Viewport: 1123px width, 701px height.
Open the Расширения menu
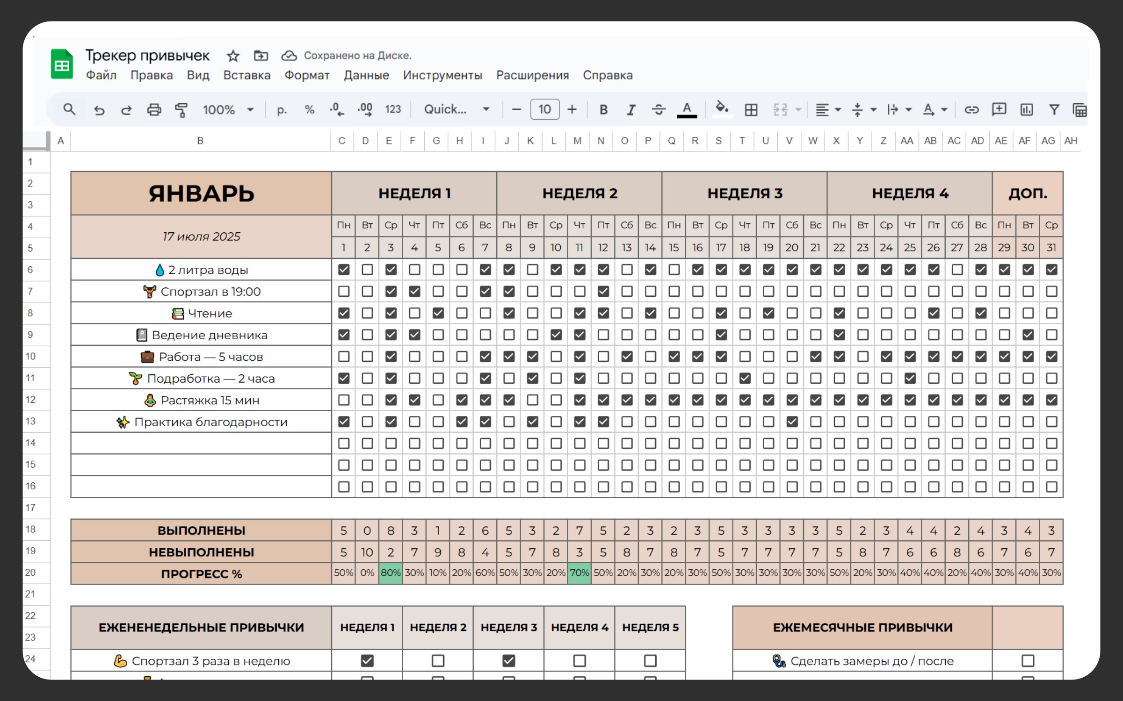pyautogui.click(x=532, y=75)
